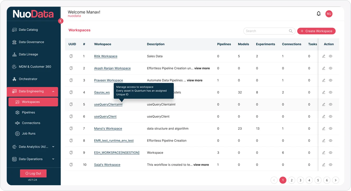This screenshot has width=351, height=191.
Task: Edit Gaurav_ws with pencil icon
Action: tap(324, 92)
